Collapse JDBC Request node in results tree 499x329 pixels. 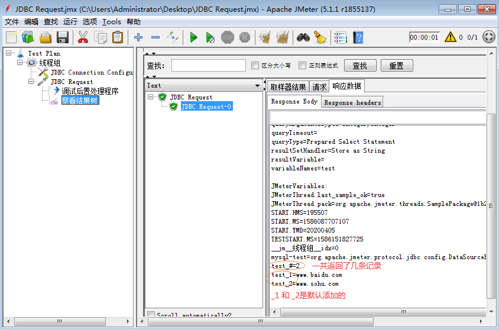(151, 97)
